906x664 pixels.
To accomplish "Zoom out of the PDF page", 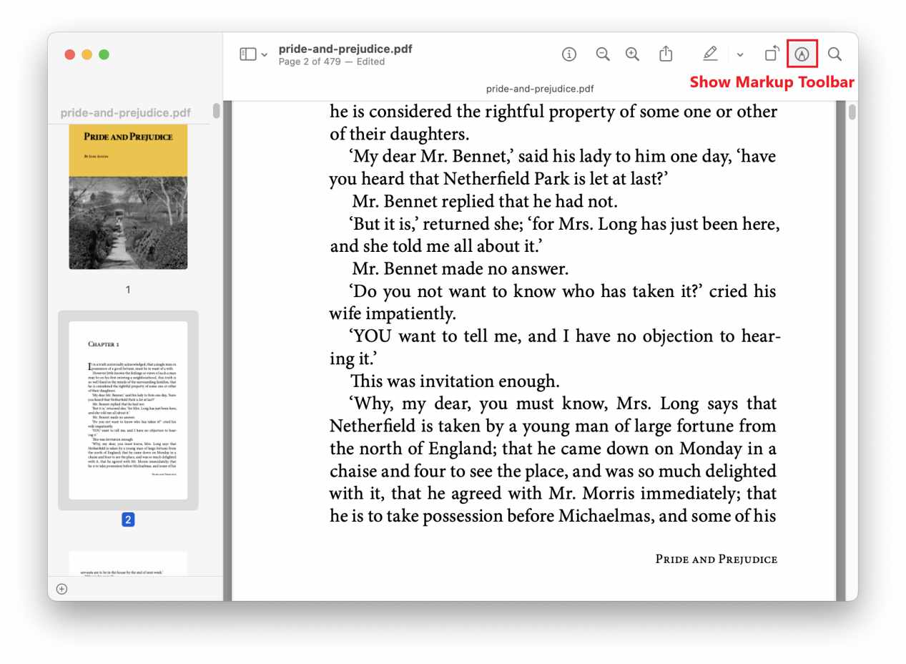I will [602, 54].
